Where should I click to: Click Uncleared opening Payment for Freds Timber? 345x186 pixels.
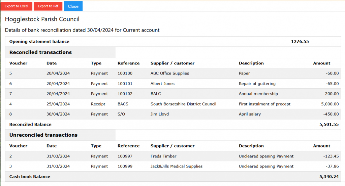(266, 156)
